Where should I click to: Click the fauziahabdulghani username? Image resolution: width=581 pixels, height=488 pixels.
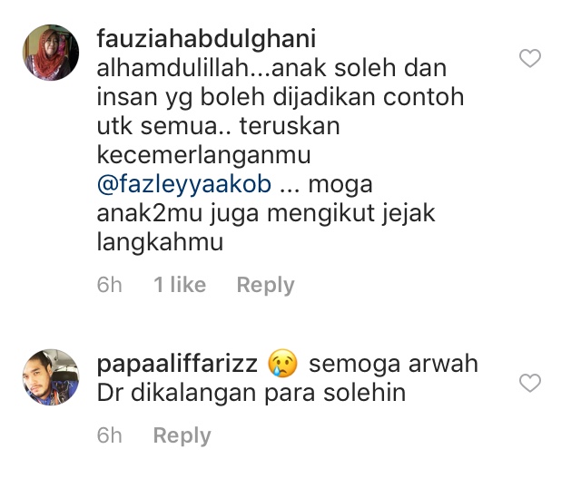coord(206,39)
